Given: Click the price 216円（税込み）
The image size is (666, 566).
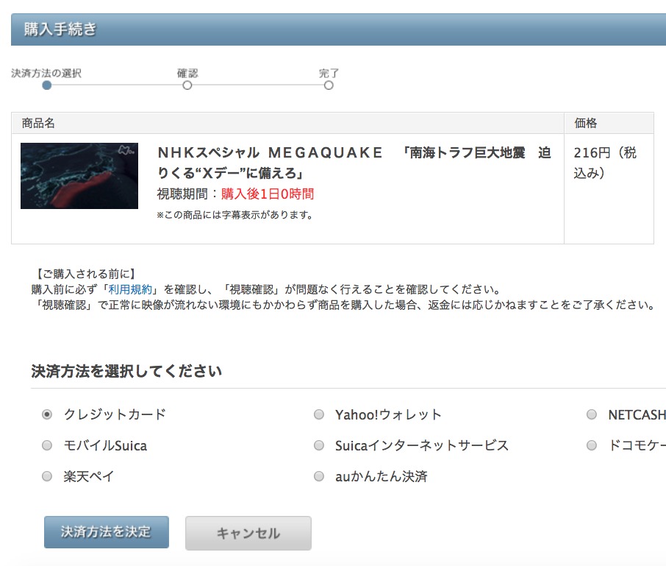Looking at the screenshot, I should click(x=605, y=163).
